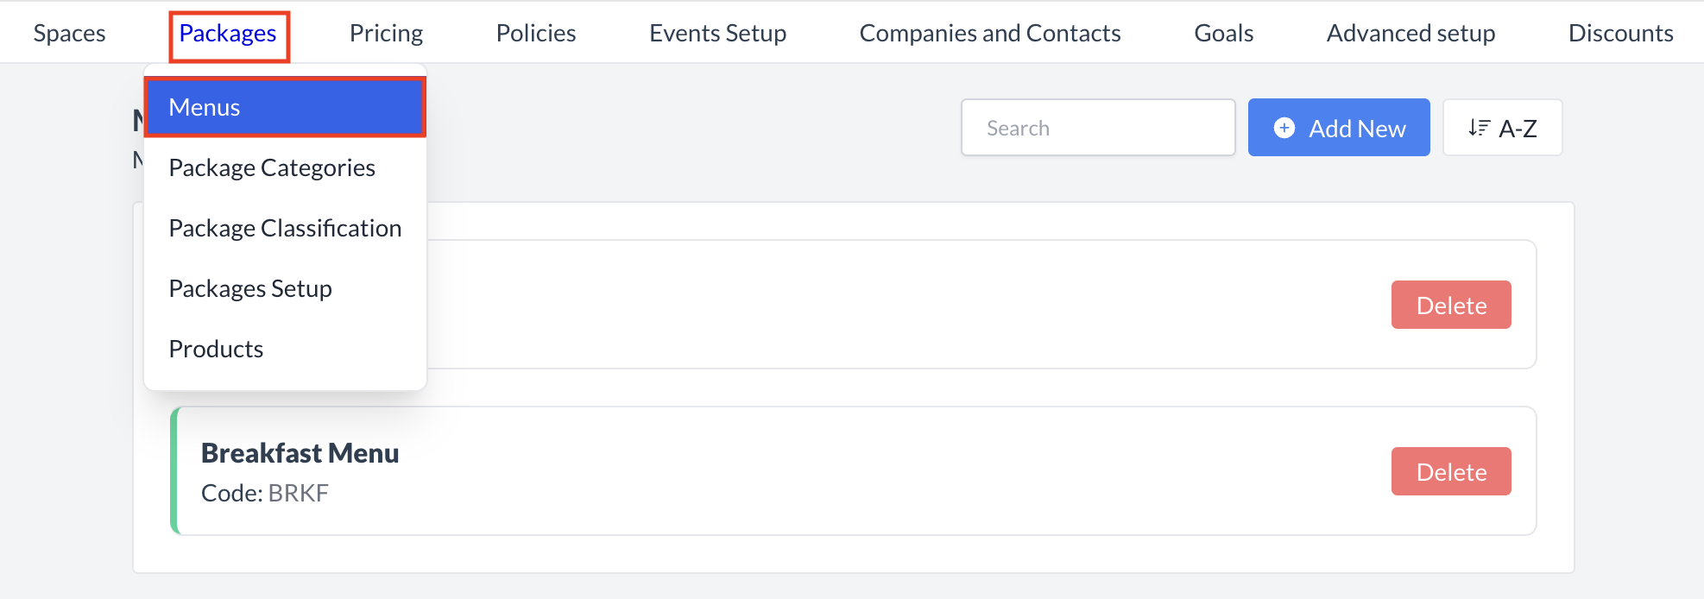Click the plus icon in Add New
Viewport: 1704px width, 599px height.
pos(1284,128)
